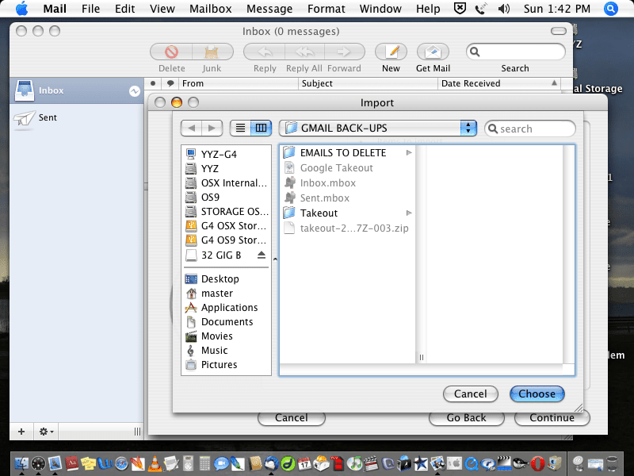Open Calculator from the Dock
This screenshot has height=476, width=634.
click(205, 463)
